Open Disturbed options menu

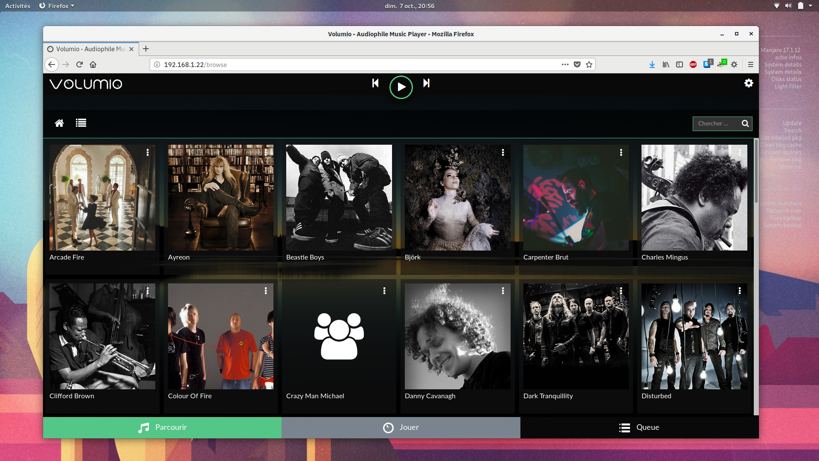[x=740, y=291]
